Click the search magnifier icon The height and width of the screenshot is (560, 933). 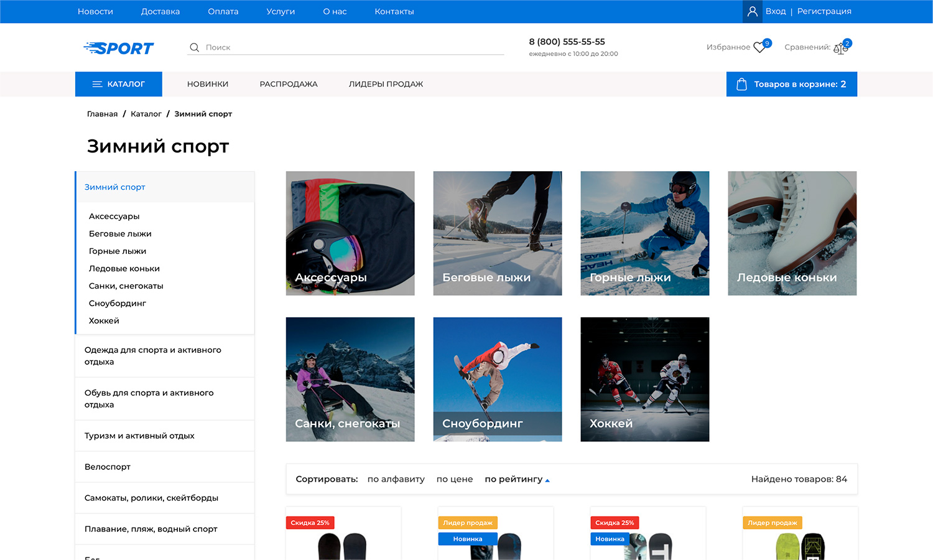pos(194,47)
